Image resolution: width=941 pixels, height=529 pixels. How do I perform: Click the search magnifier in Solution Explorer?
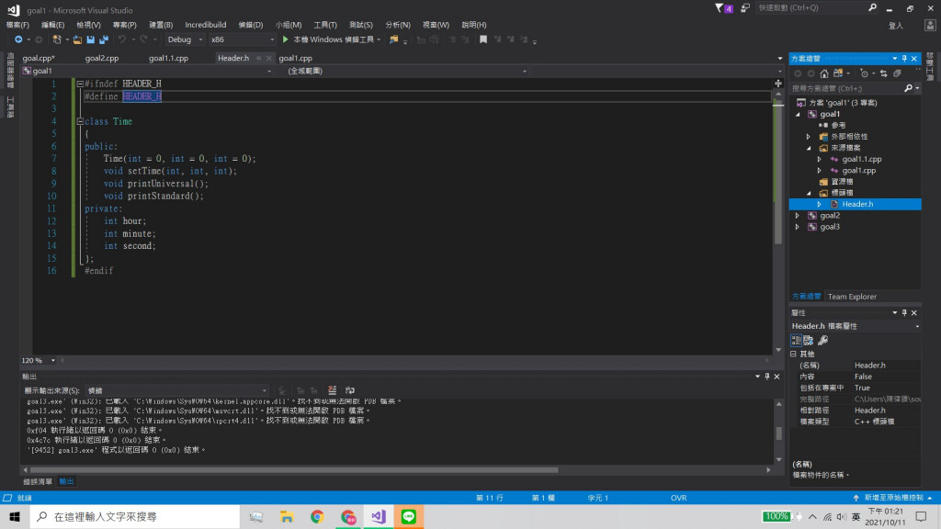point(909,89)
